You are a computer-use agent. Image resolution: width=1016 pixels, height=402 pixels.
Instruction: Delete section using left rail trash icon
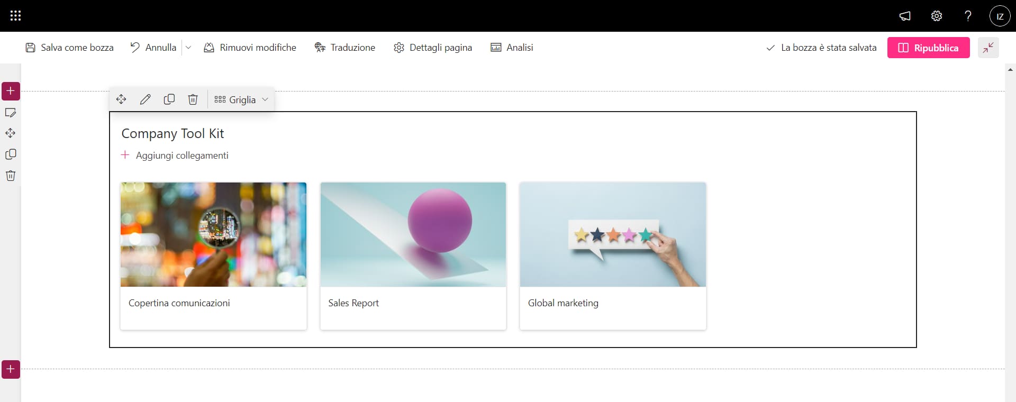[11, 176]
